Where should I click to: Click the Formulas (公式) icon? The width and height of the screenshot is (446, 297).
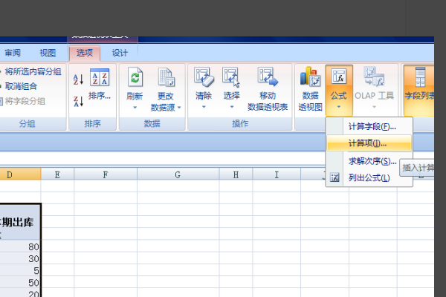point(339,77)
